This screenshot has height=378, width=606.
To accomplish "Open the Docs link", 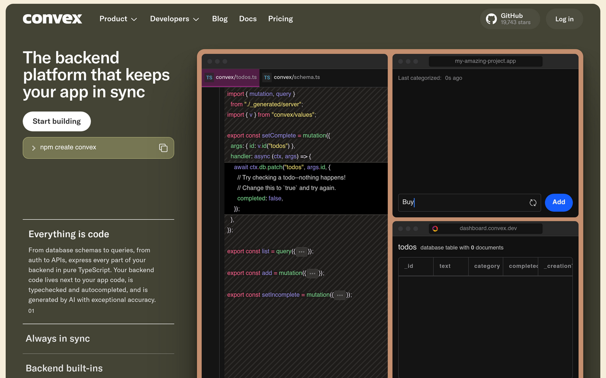I will pyautogui.click(x=248, y=18).
